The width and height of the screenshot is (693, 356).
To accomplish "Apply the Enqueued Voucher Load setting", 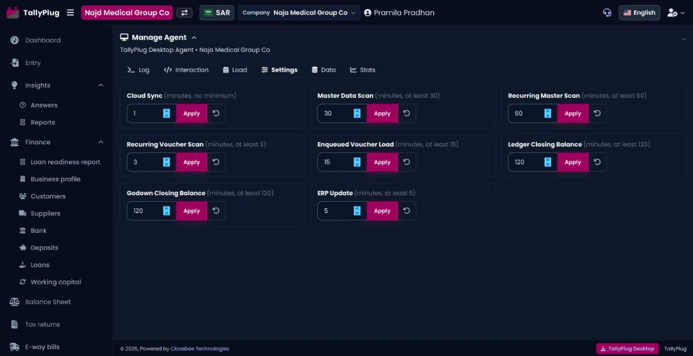I will 382,162.
